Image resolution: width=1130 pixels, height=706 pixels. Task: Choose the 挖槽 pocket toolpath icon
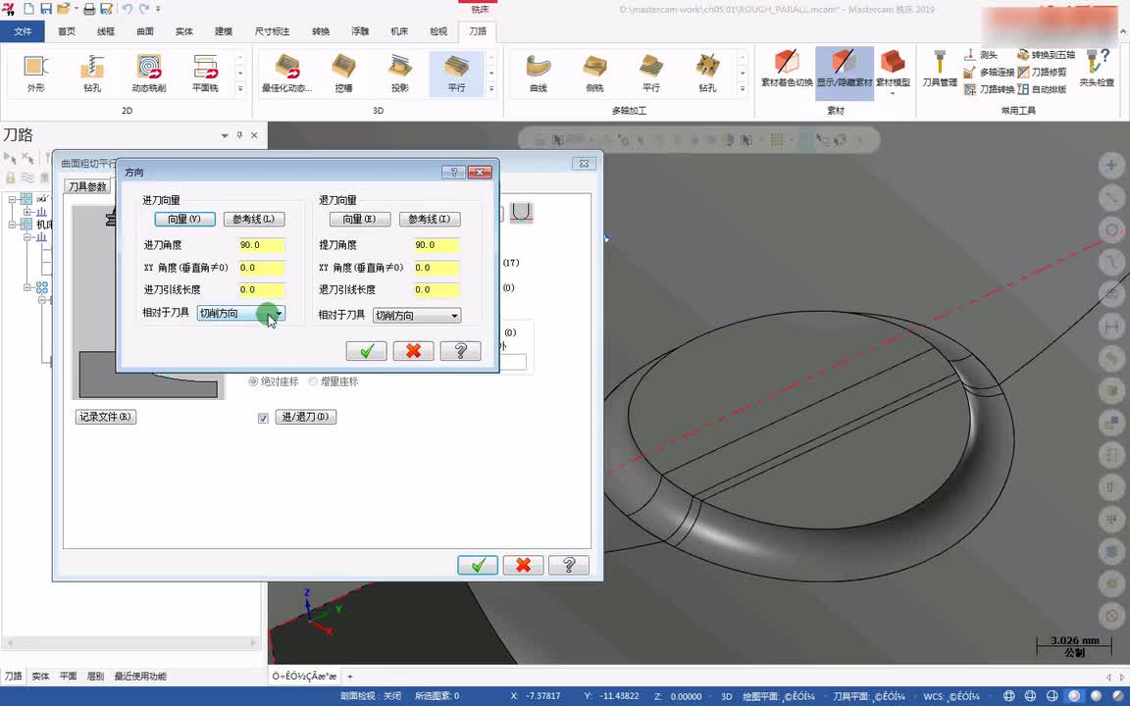[x=343, y=73]
